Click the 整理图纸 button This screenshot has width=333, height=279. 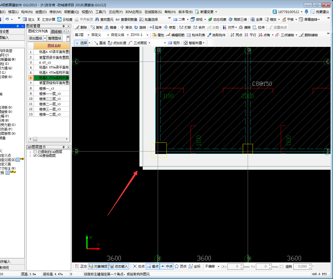pyautogui.click(x=55, y=38)
